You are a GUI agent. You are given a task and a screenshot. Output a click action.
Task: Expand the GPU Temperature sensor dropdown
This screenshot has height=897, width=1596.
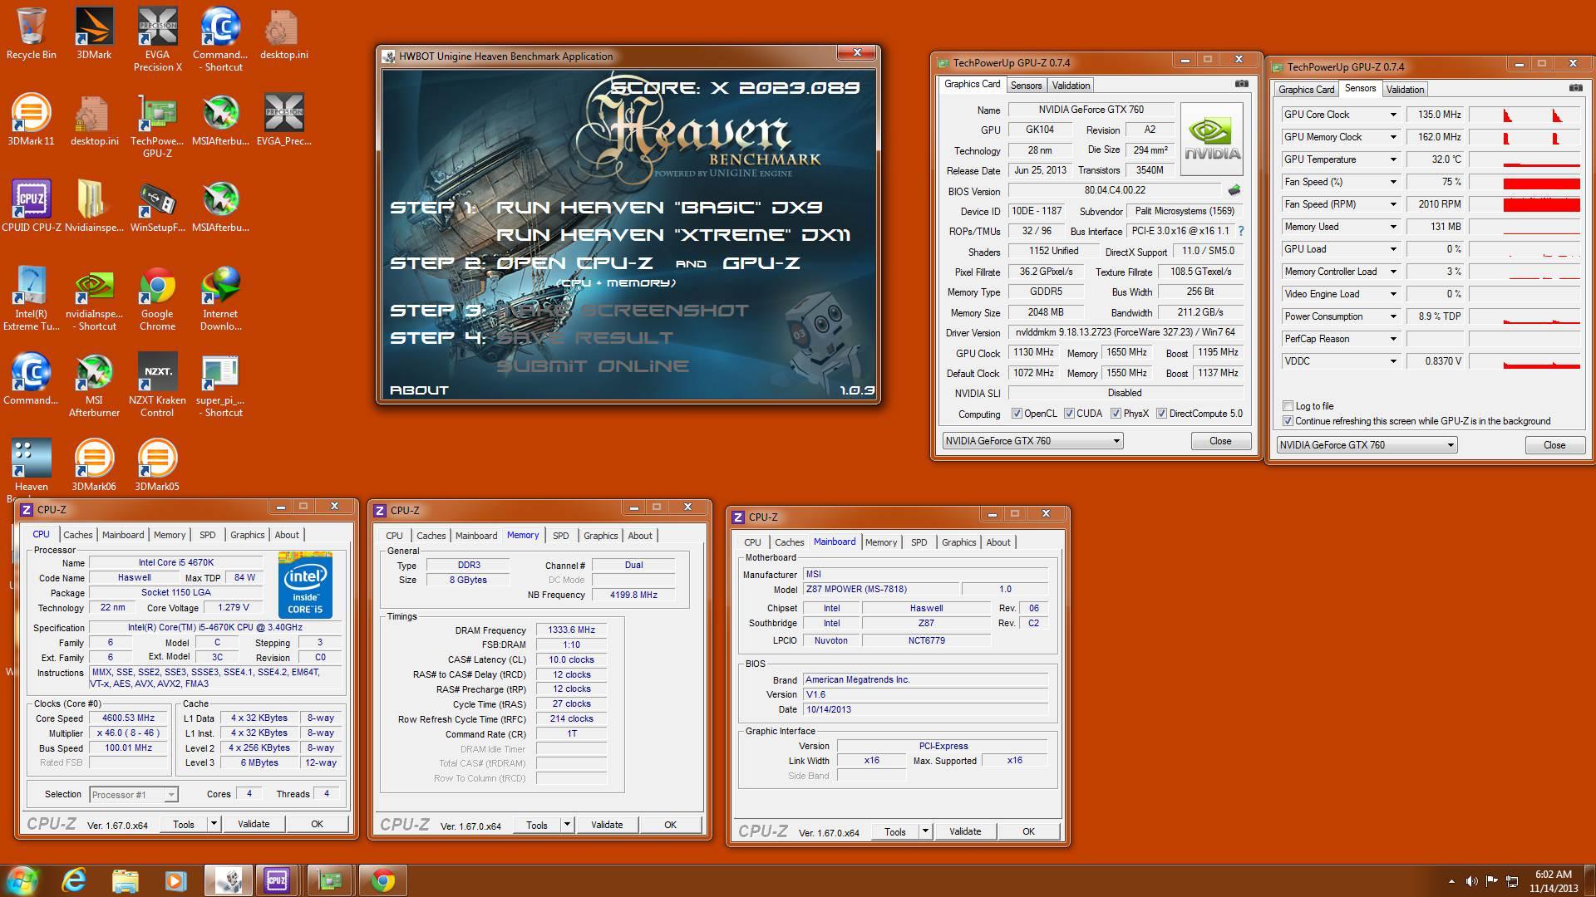tap(1393, 159)
